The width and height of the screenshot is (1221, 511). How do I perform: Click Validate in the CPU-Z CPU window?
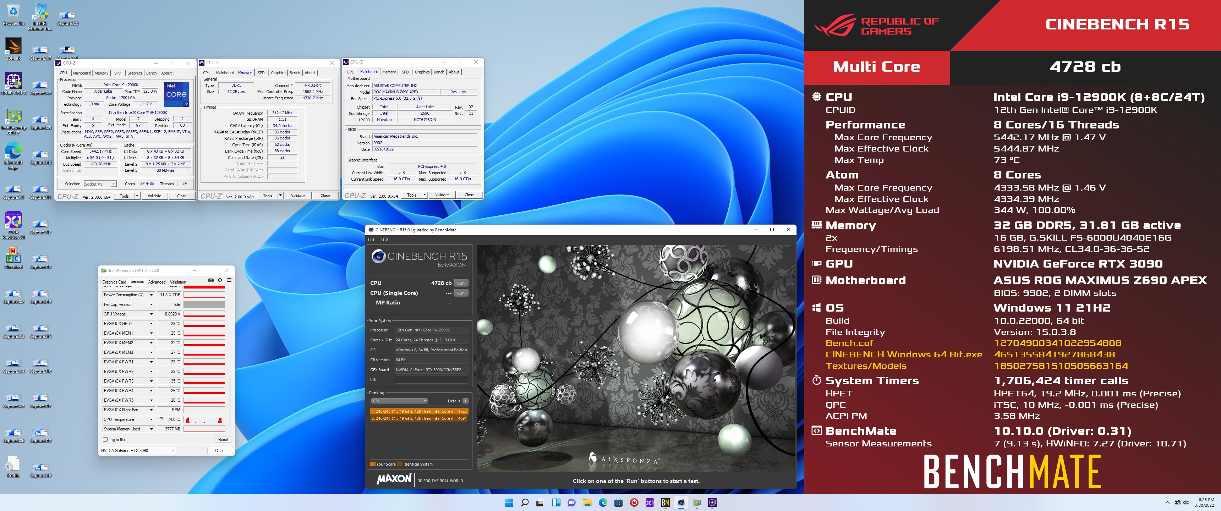154,196
